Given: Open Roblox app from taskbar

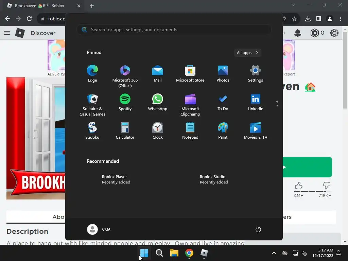Looking at the screenshot, I should [x=204, y=253].
